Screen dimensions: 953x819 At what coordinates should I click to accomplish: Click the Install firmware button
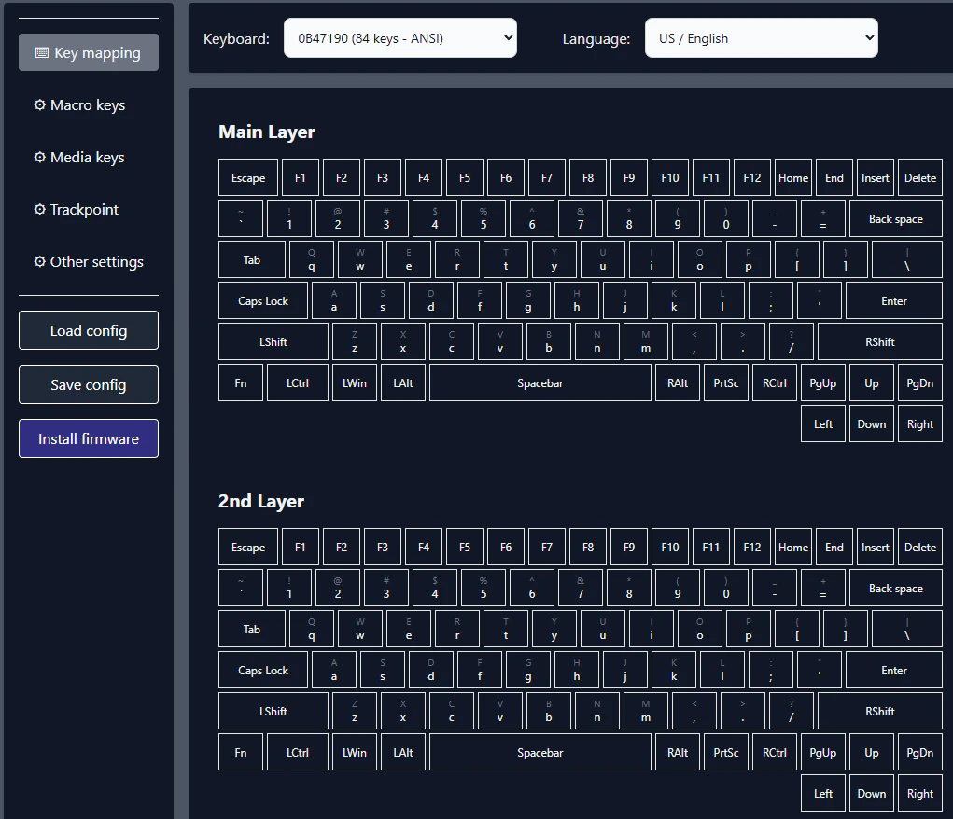coord(89,438)
